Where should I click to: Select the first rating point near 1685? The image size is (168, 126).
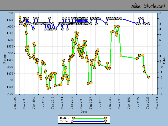[x=20, y=17]
